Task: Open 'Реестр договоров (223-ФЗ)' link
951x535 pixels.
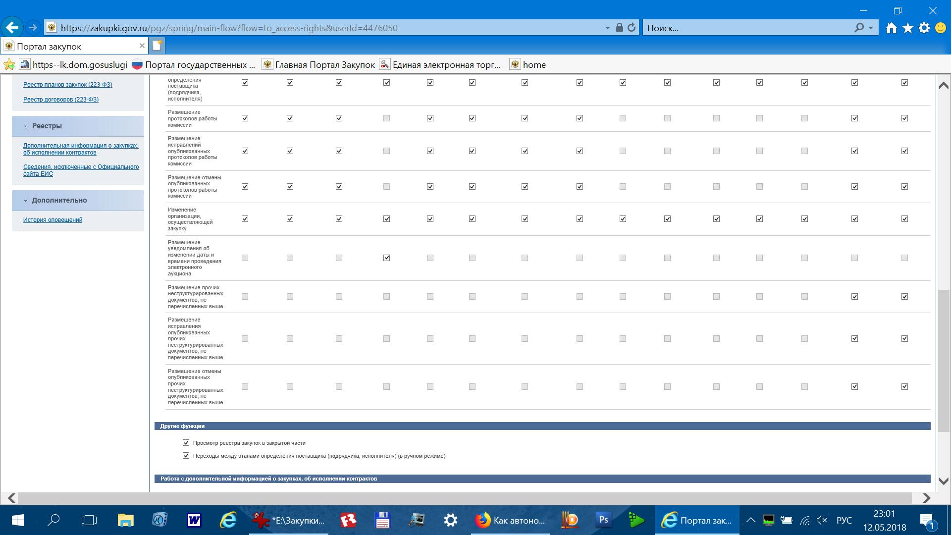Action: coord(60,100)
